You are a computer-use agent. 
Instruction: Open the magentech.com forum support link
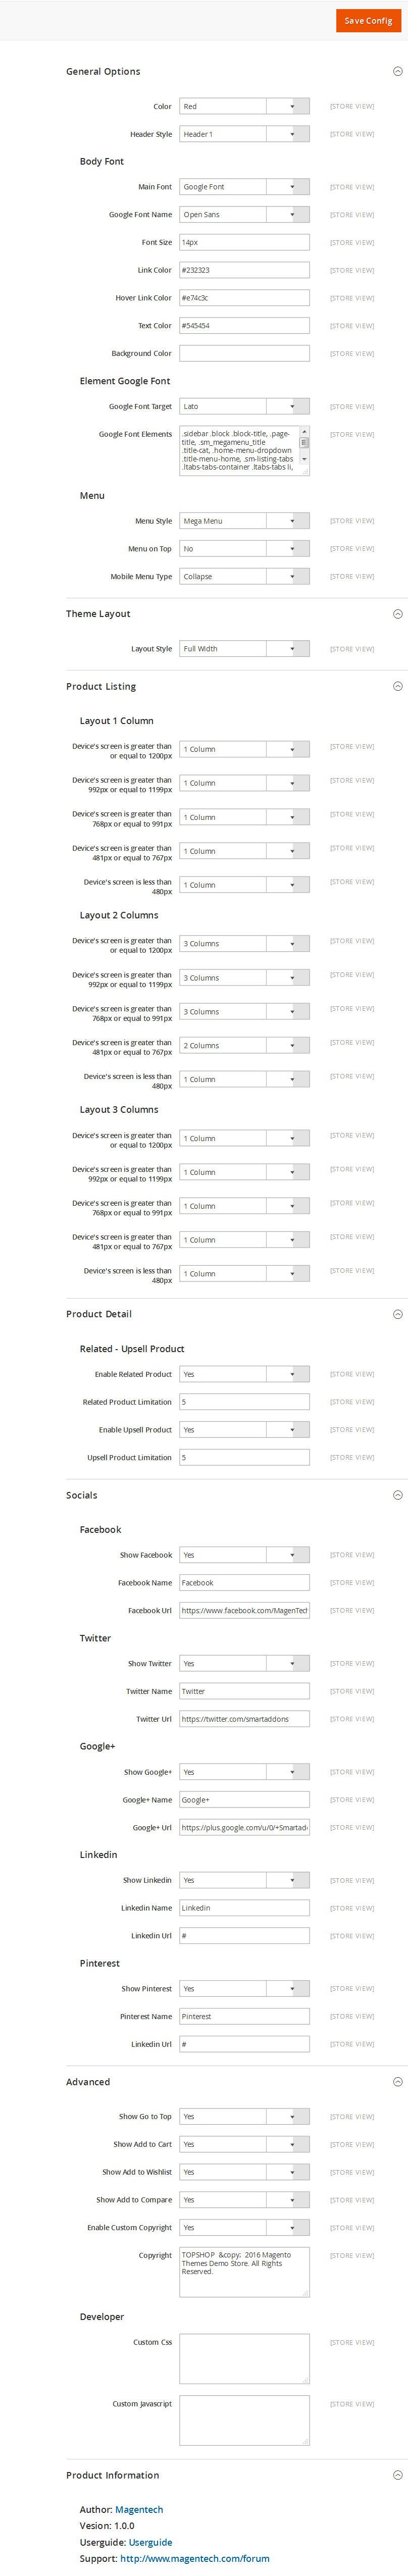[195, 2559]
